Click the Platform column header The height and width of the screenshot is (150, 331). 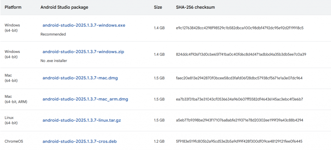tap(13, 7)
